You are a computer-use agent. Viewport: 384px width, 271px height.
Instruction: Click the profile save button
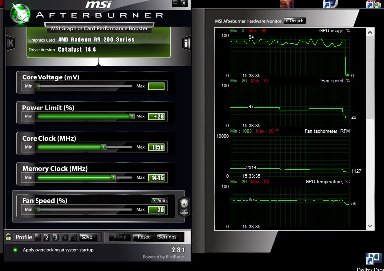[x=88, y=237]
